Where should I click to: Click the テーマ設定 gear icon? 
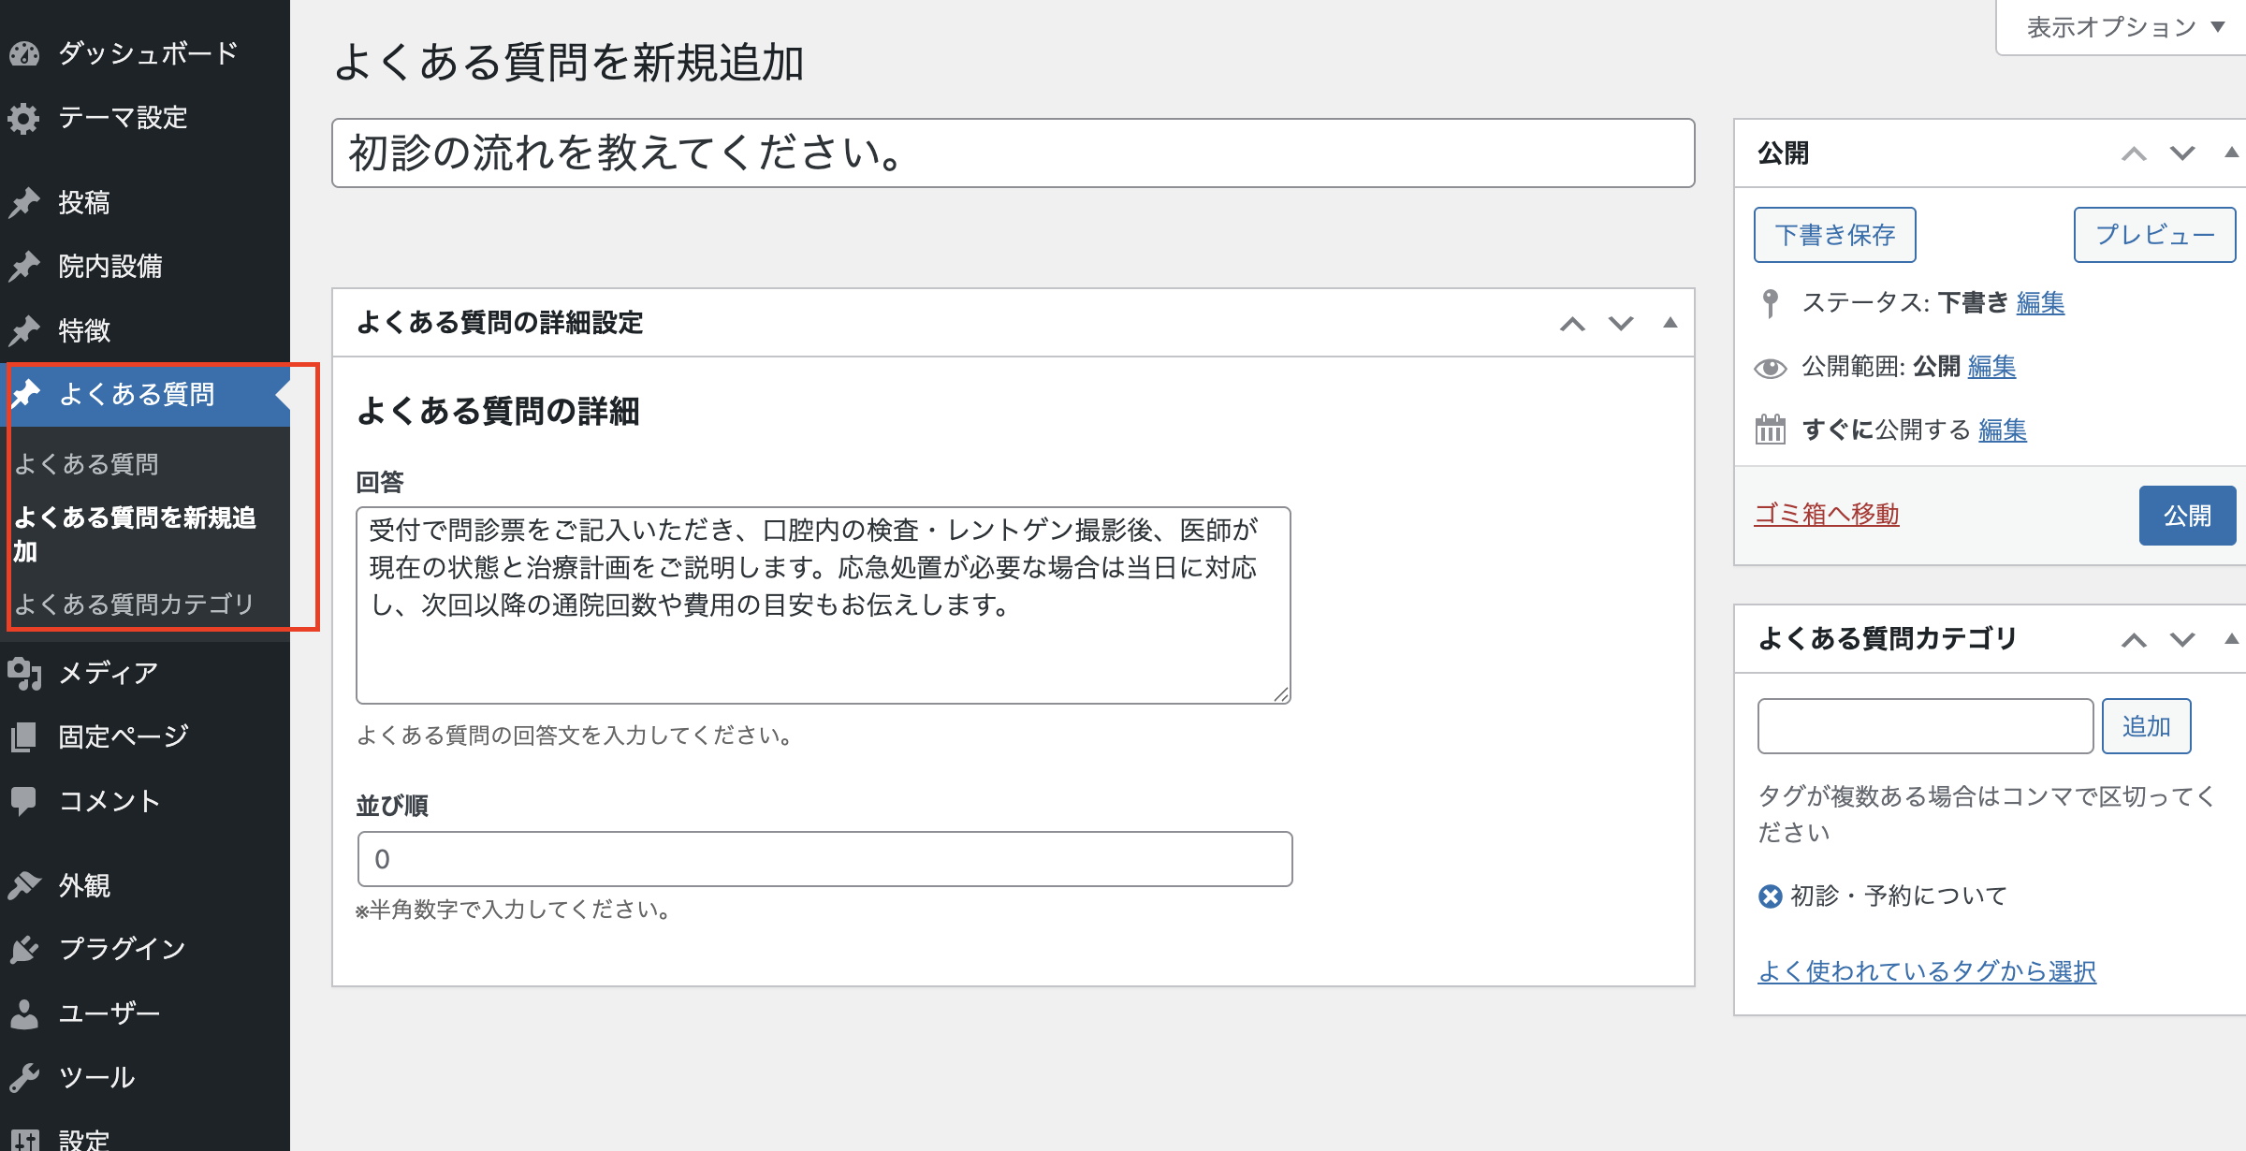24,118
